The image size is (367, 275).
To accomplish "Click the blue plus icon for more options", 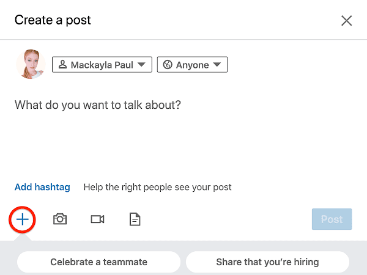I will (23, 219).
